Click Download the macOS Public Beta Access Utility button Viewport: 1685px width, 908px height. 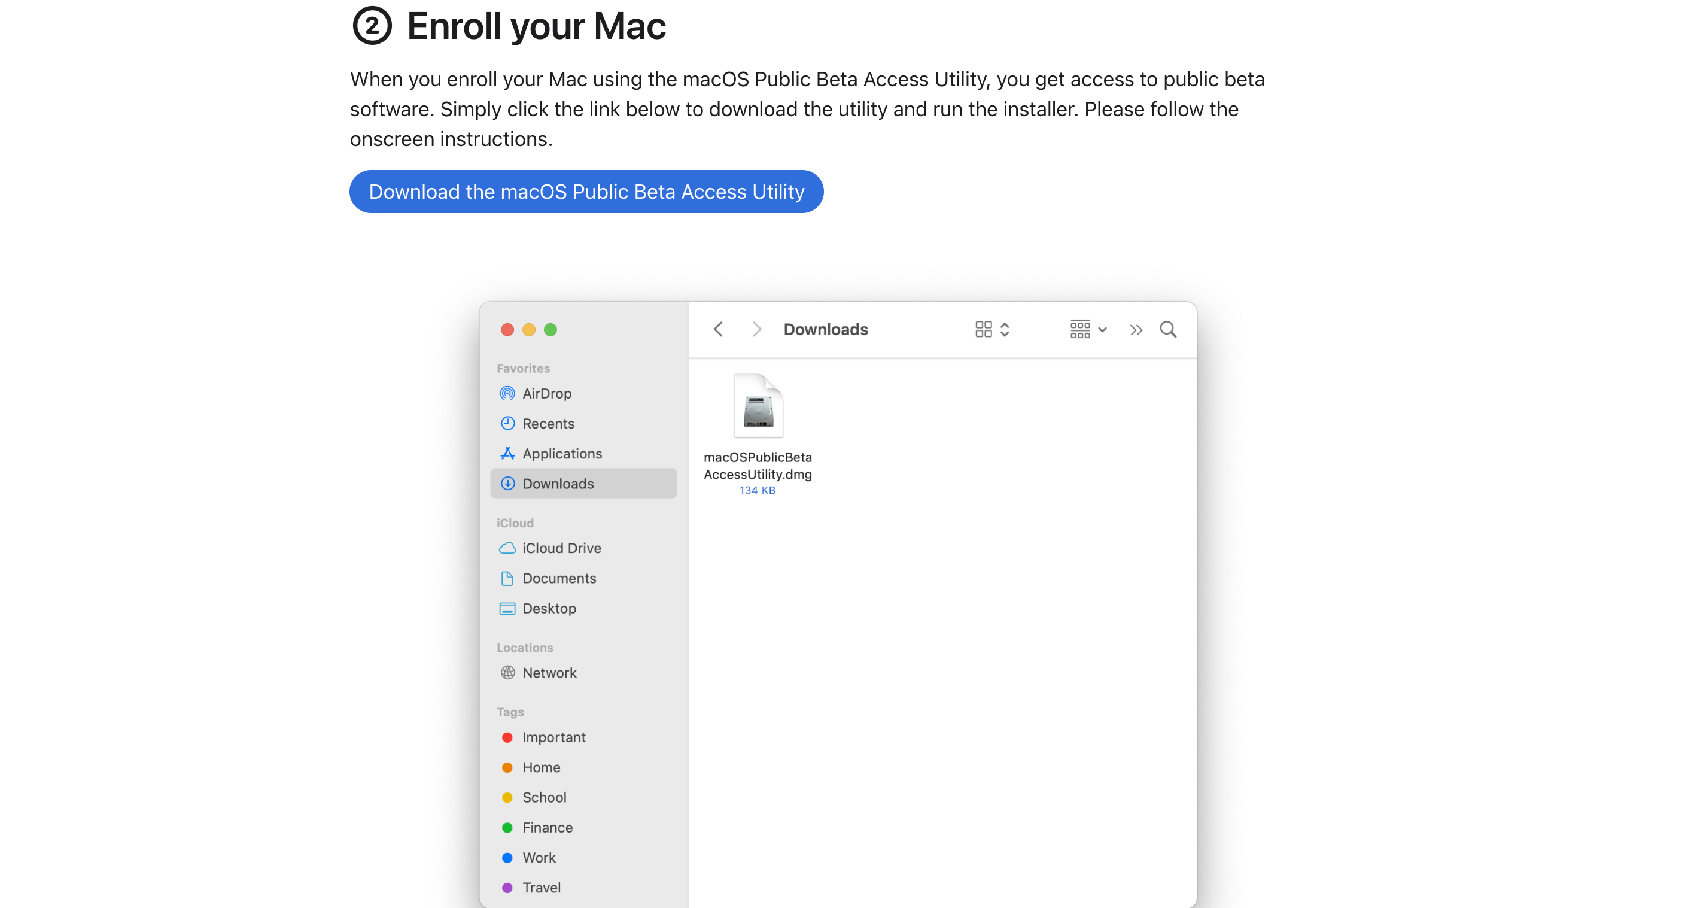pos(586,192)
